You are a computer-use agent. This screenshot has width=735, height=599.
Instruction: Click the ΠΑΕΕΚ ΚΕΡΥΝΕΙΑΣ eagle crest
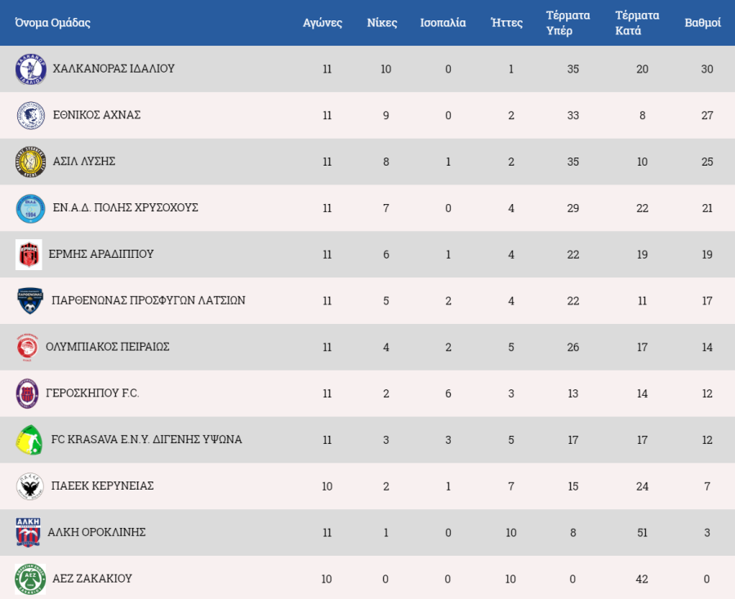(30, 486)
